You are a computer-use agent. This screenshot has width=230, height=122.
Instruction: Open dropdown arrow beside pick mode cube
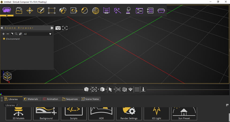(x=90, y=90)
